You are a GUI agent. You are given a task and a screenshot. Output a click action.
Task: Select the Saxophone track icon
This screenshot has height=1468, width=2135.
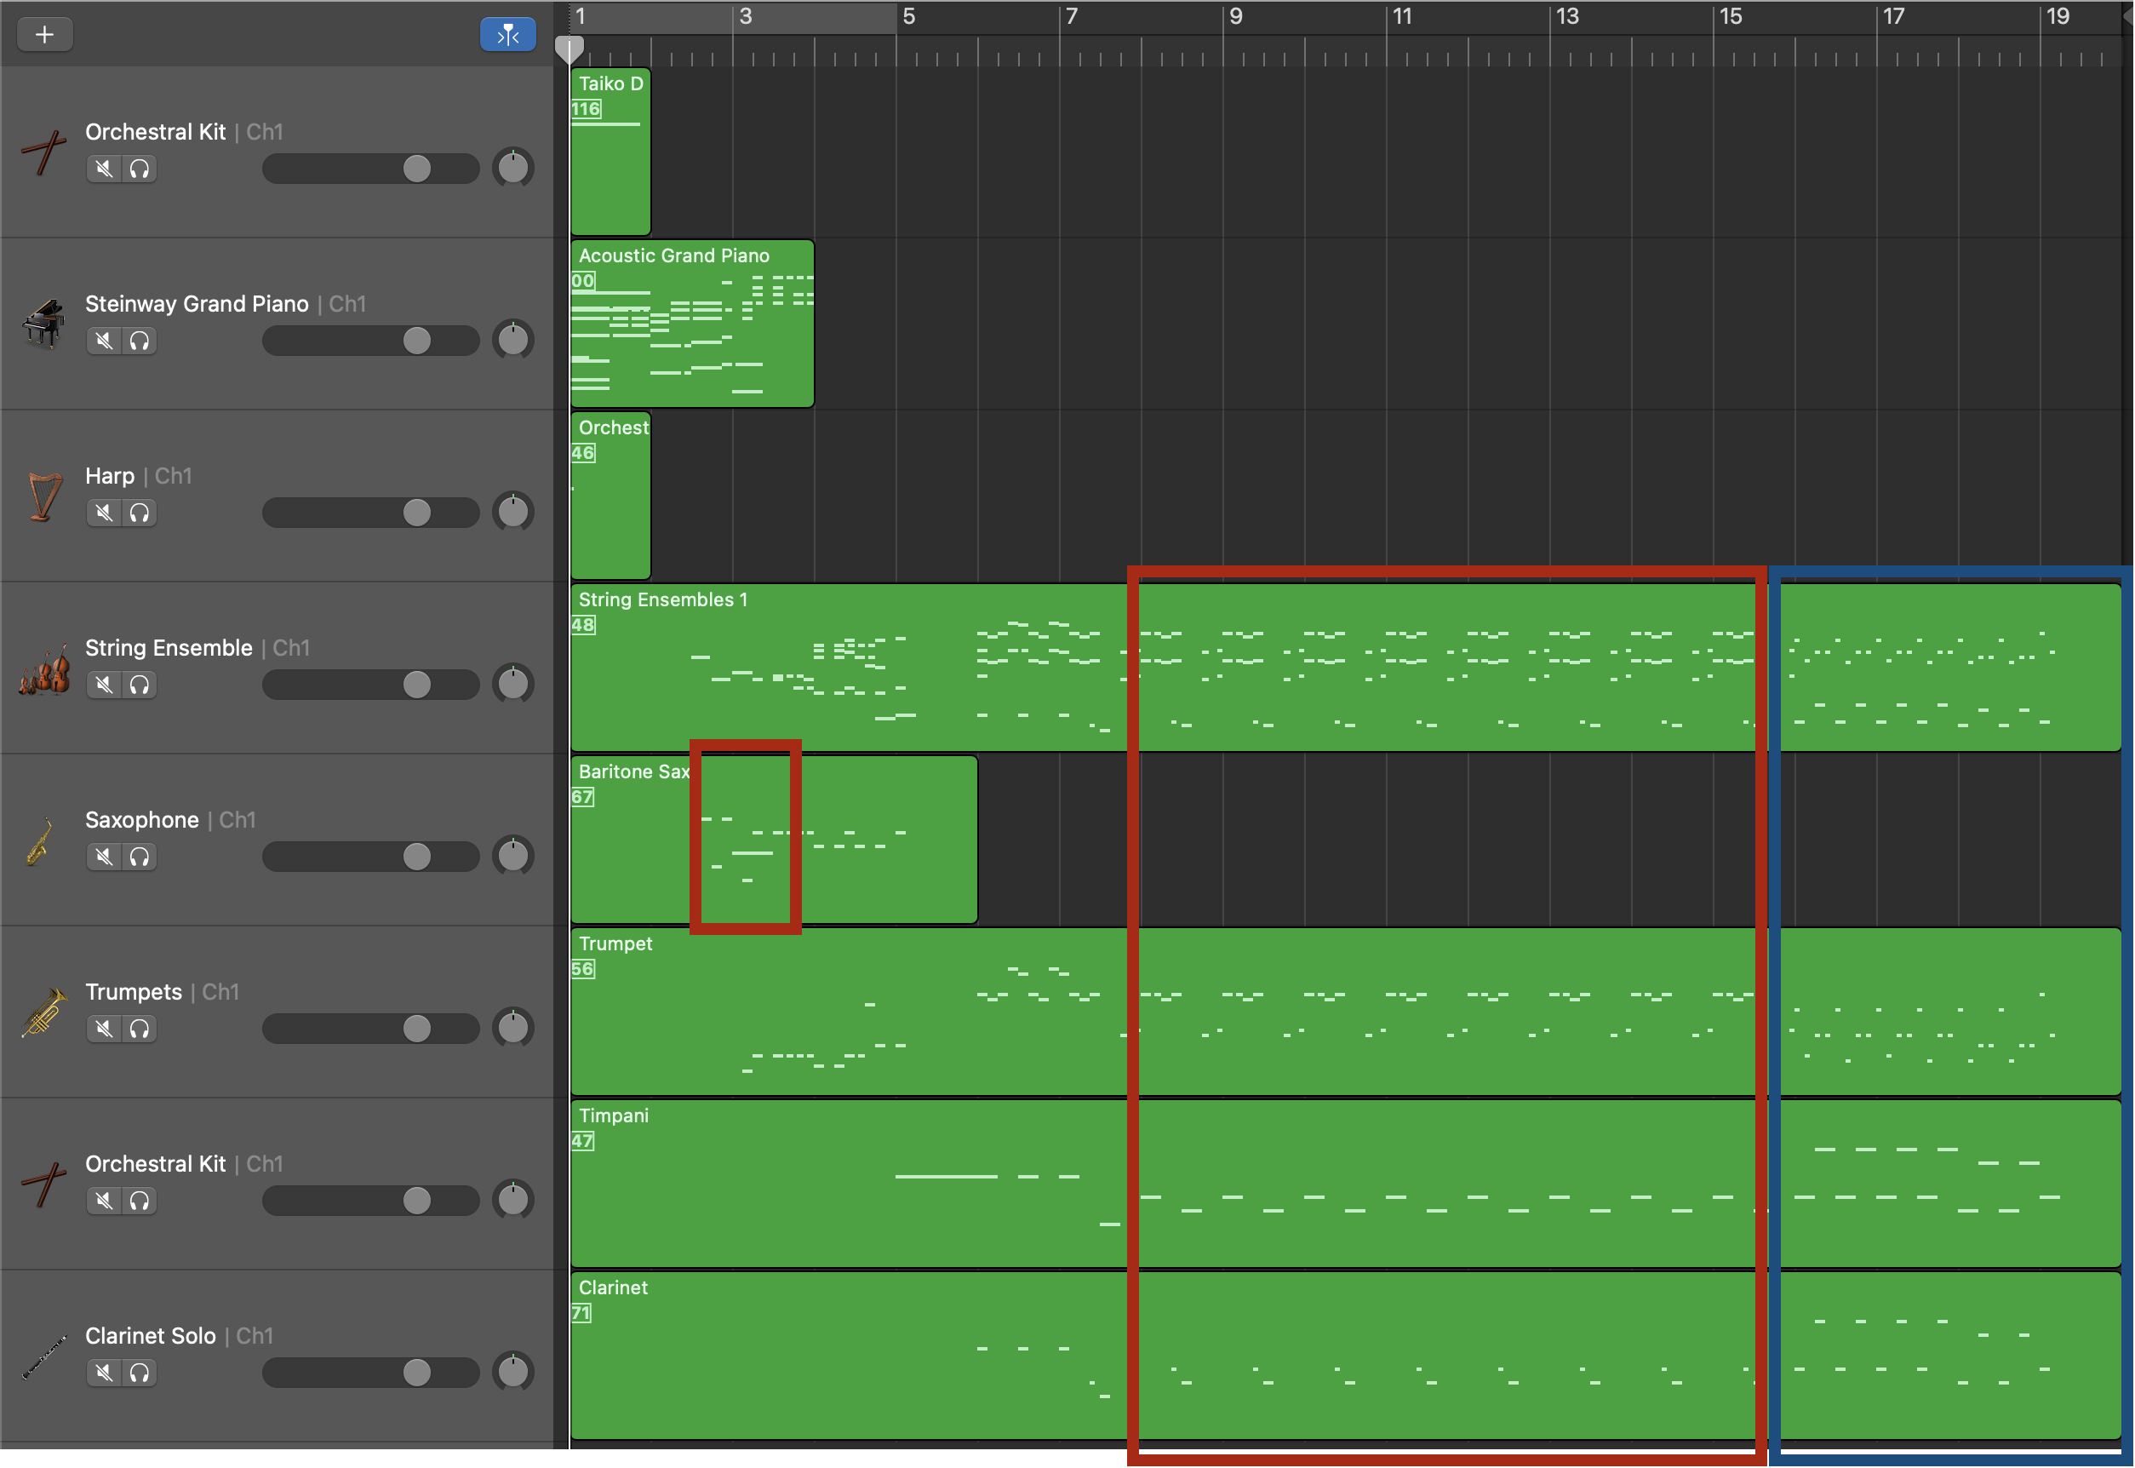pos(41,840)
